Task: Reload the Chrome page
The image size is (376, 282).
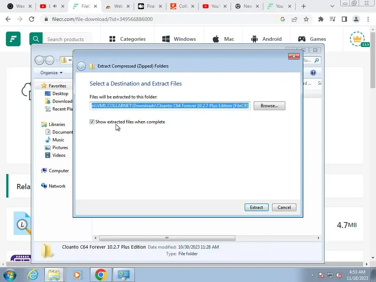Action: point(32,19)
